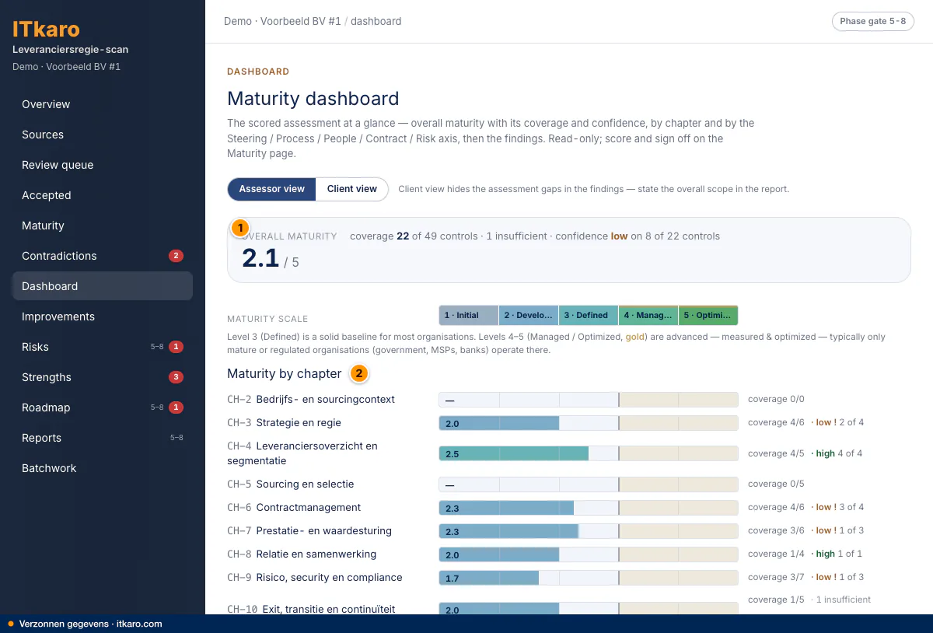Select the '2 · Develo…' scale segment
Viewport: 933px width, 633px height.
tap(529, 315)
